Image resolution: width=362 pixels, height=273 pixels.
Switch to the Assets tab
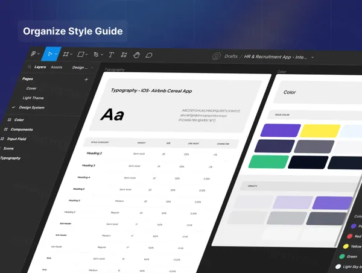pyautogui.click(x=56, y=67)
